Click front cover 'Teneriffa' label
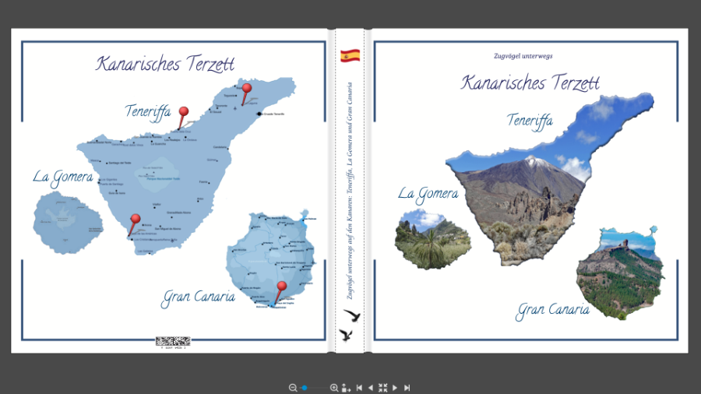The height and width of the screenshot is (394, 701). click(530, 121)
